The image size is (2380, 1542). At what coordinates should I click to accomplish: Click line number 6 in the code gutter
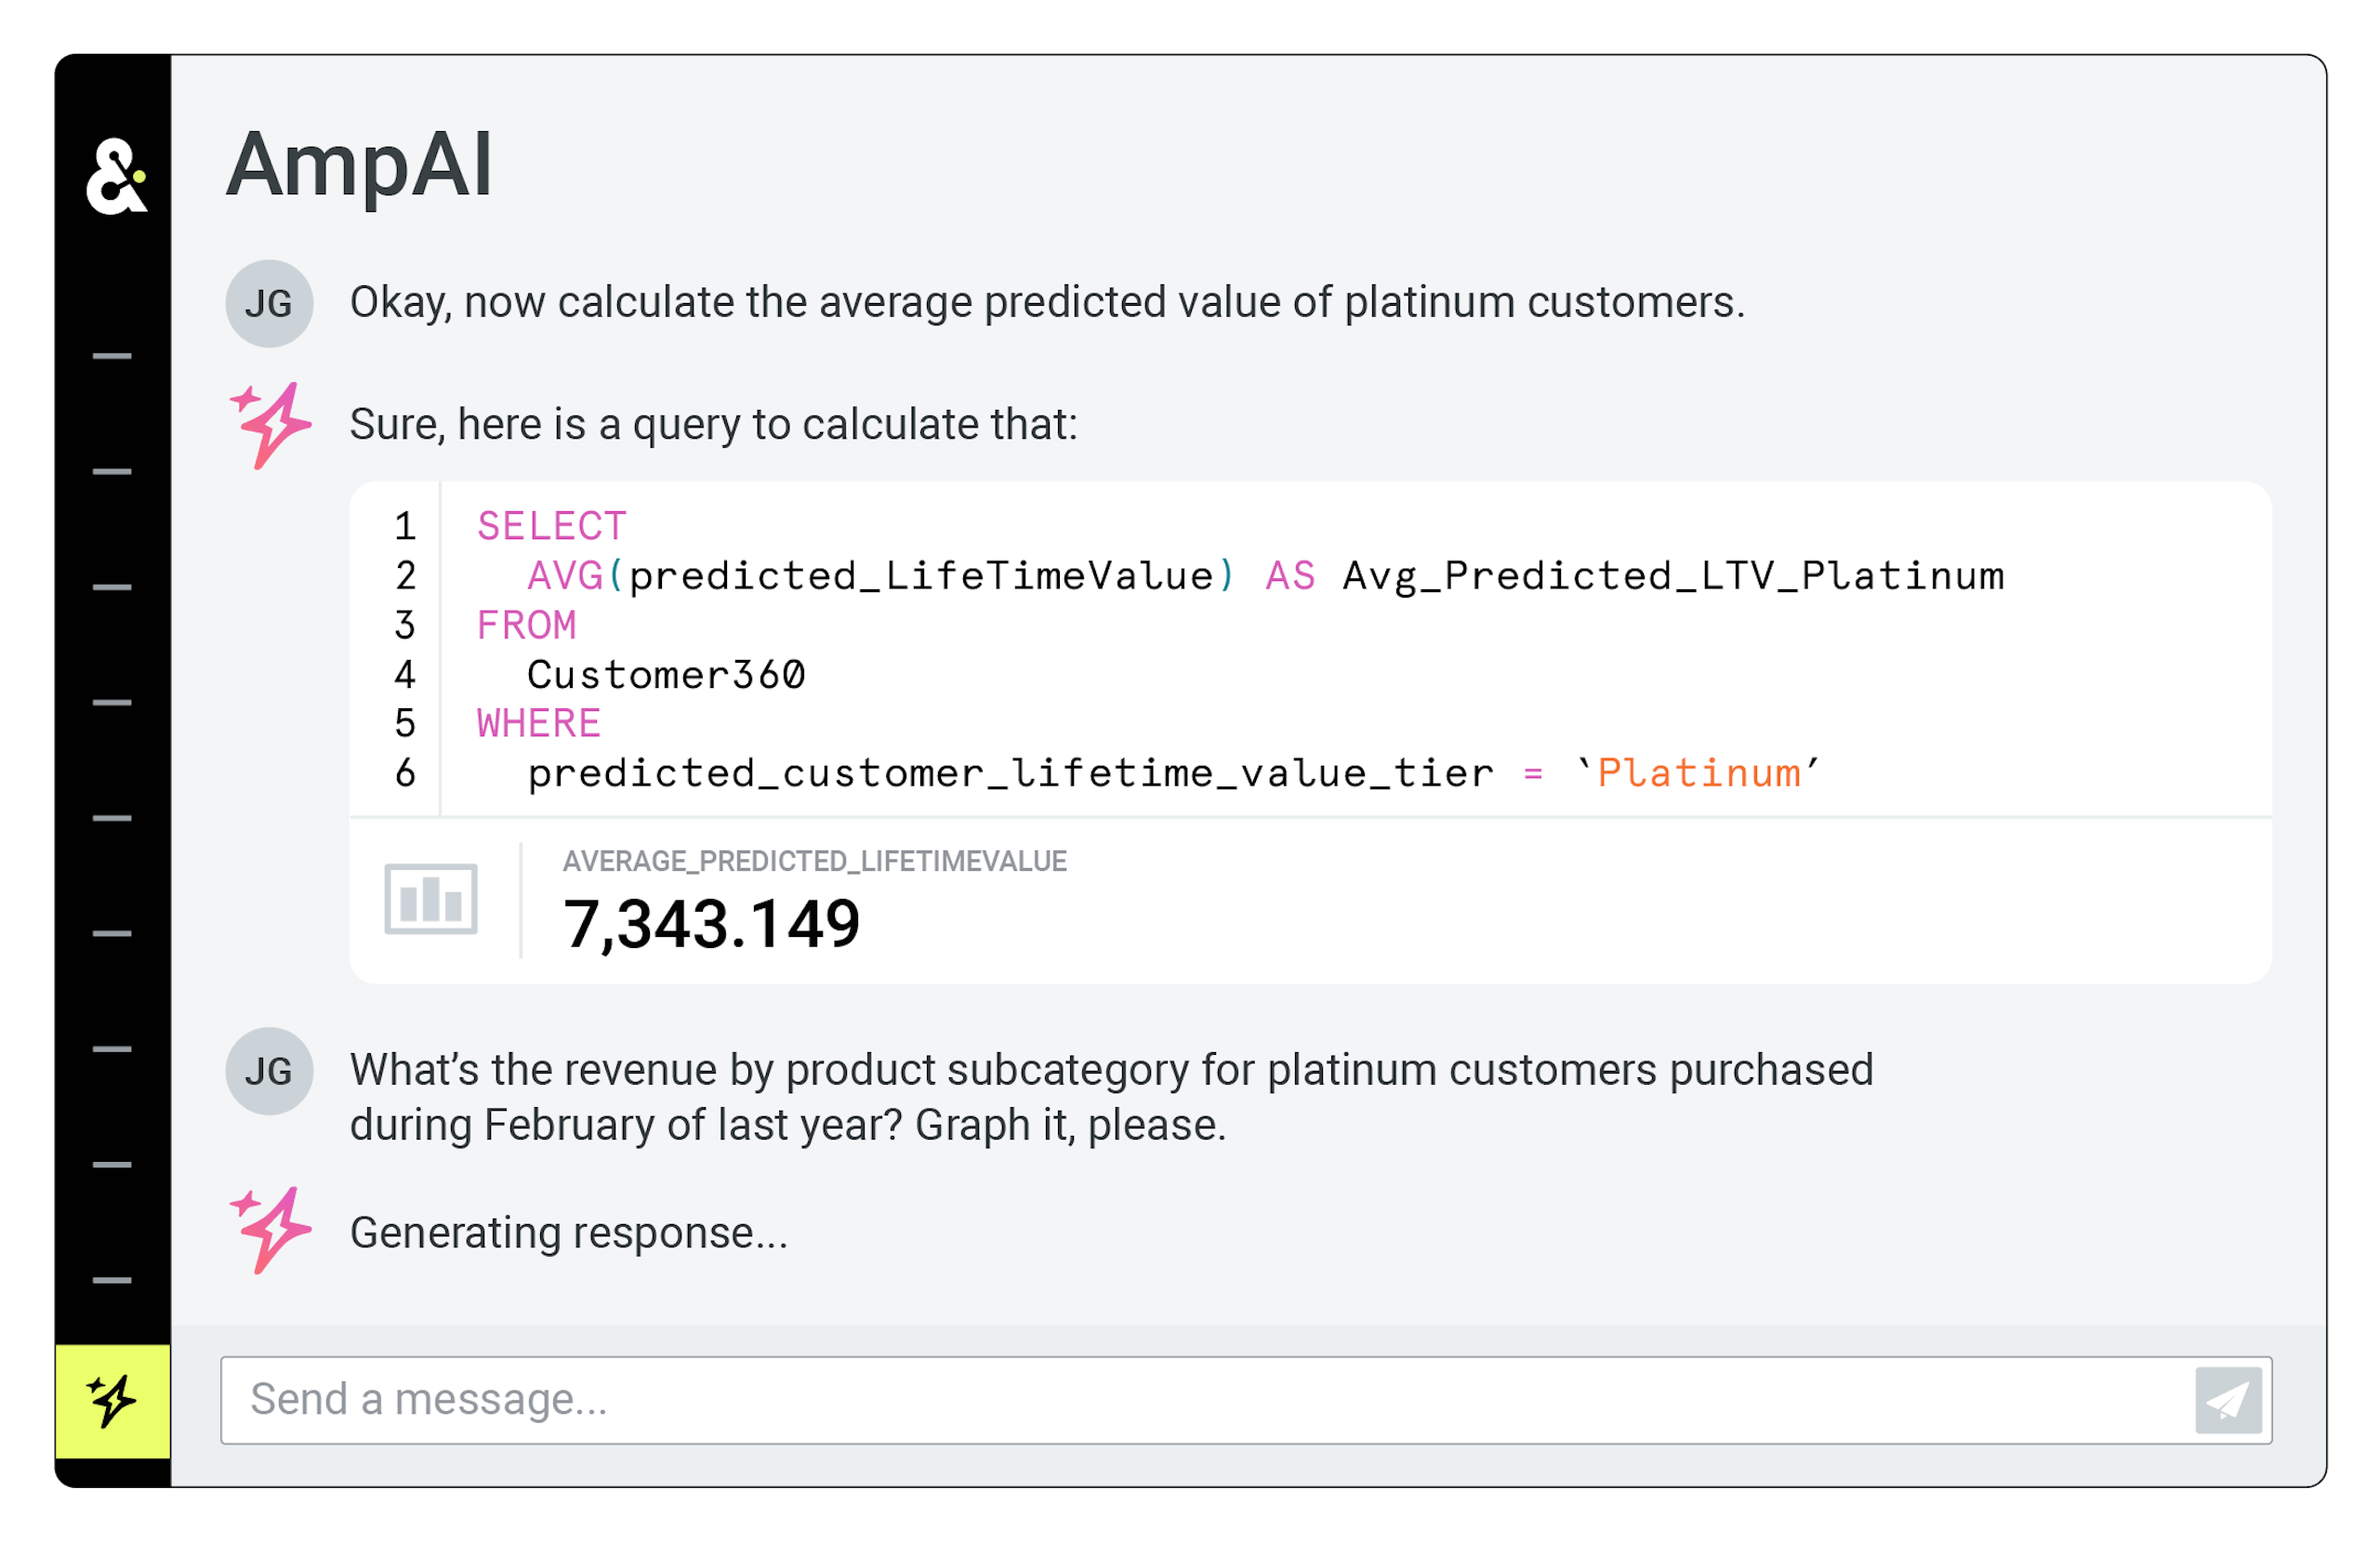click(x=405, y=773)
